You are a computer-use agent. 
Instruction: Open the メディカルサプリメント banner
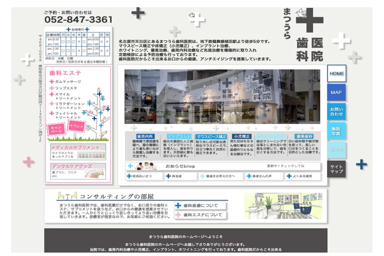pos(78,152)
